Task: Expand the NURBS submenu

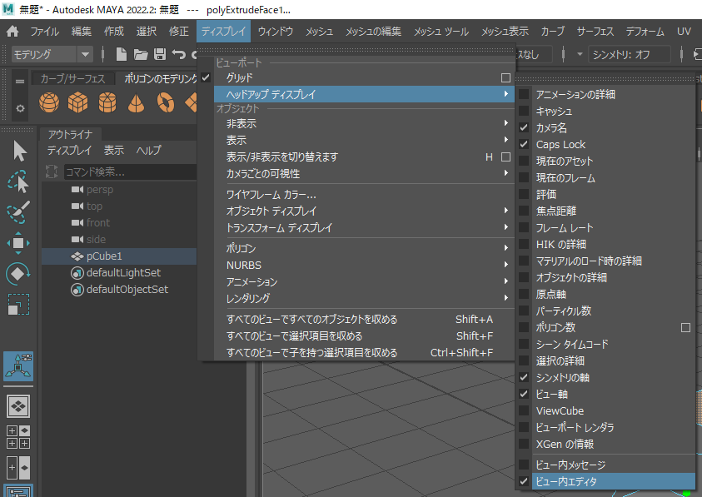Action: [x=364, y=265]
